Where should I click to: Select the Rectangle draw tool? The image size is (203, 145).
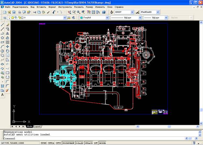3,42
